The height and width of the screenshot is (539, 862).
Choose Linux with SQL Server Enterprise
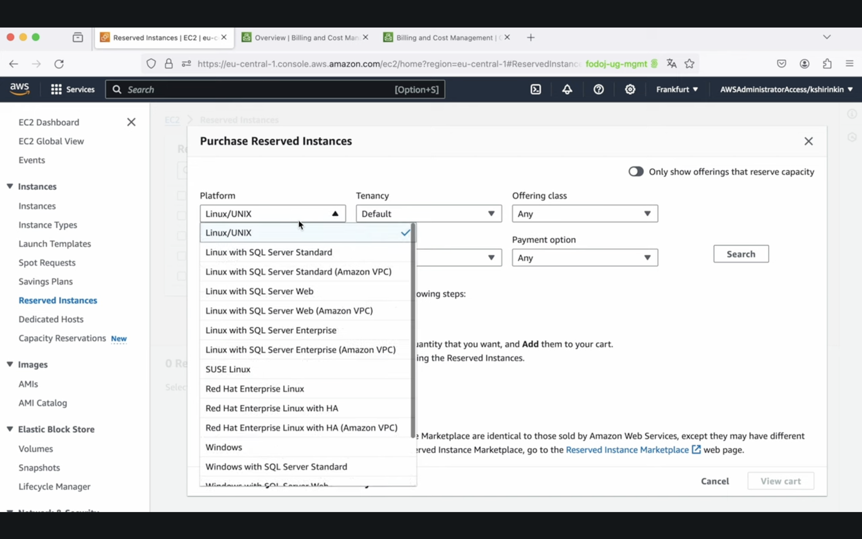(x=306, y=330)
